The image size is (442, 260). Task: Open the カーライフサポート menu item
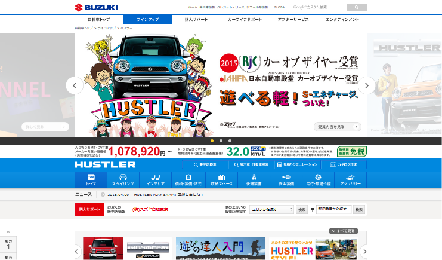point(245,20)
